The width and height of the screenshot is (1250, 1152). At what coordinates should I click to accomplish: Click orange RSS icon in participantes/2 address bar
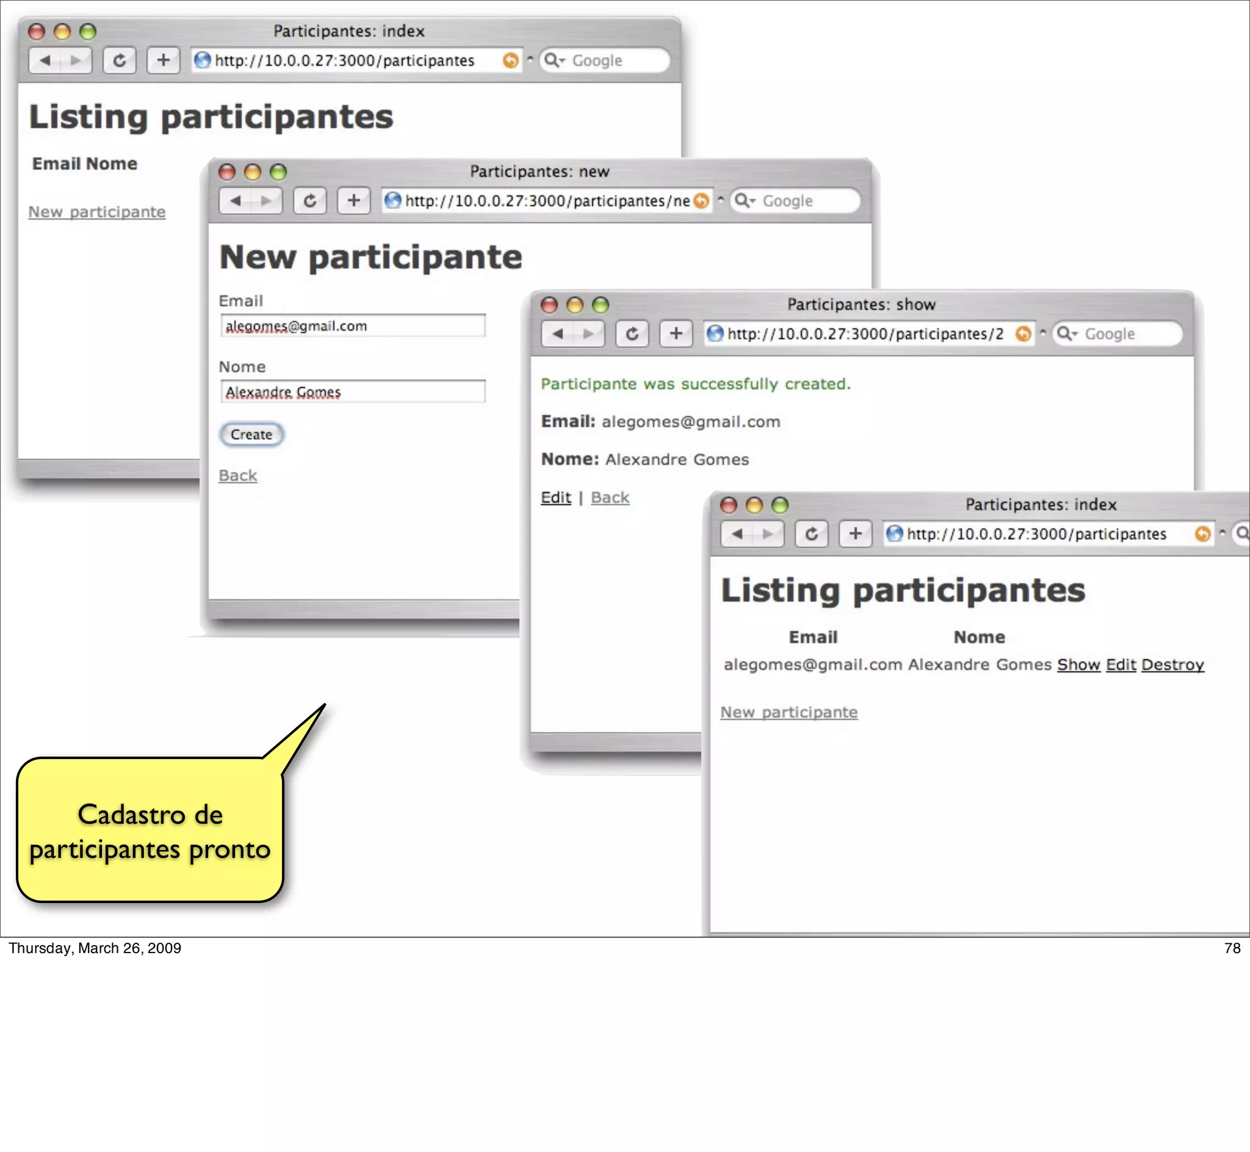point(1022,334)
